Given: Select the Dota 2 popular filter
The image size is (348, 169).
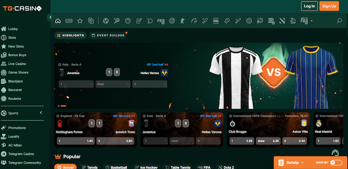Looking at the screenshot, I should coord(226,167).
